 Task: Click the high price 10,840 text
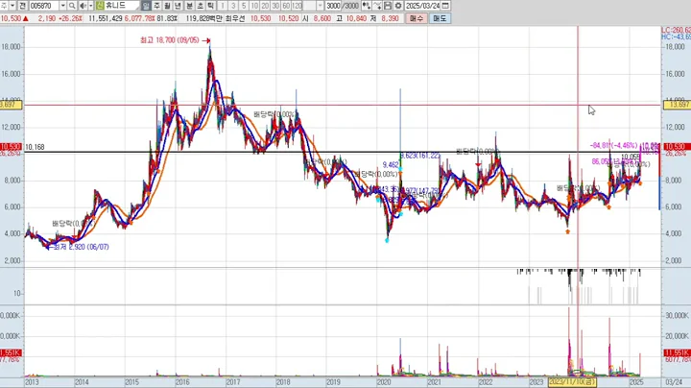[x=357, y=18]
